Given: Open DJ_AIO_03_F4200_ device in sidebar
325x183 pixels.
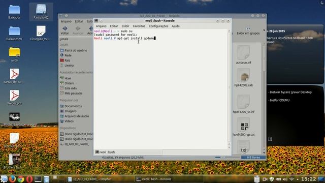Looking at the screenshot, I should point(75,144).
